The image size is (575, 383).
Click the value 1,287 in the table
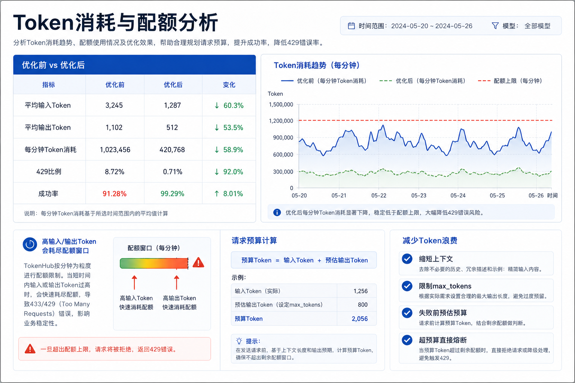173,105
